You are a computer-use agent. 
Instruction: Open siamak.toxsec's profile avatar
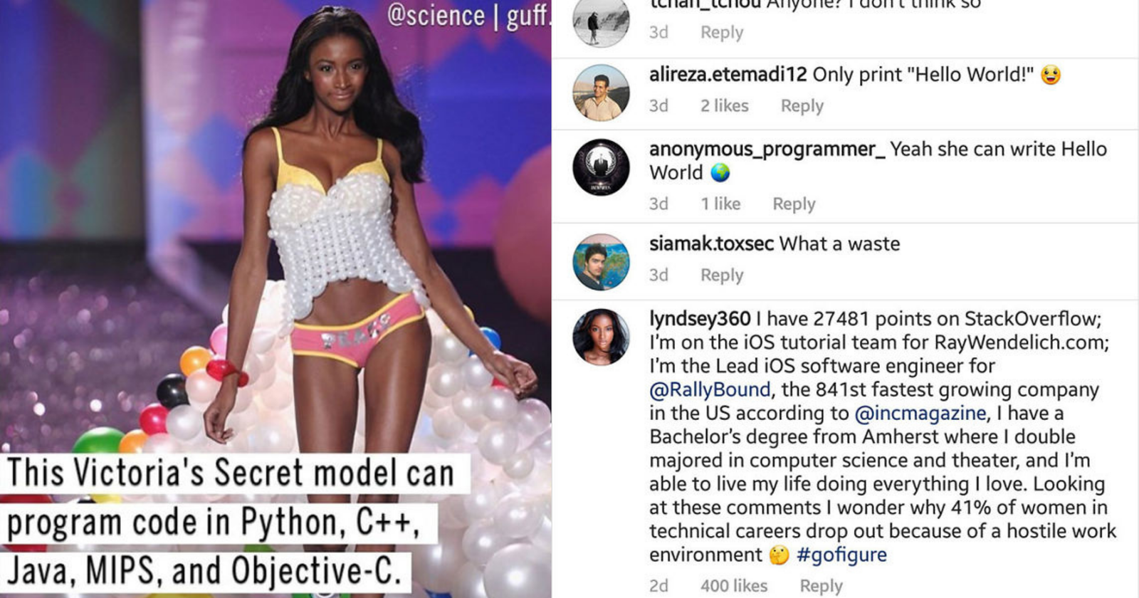click(601, 262)
